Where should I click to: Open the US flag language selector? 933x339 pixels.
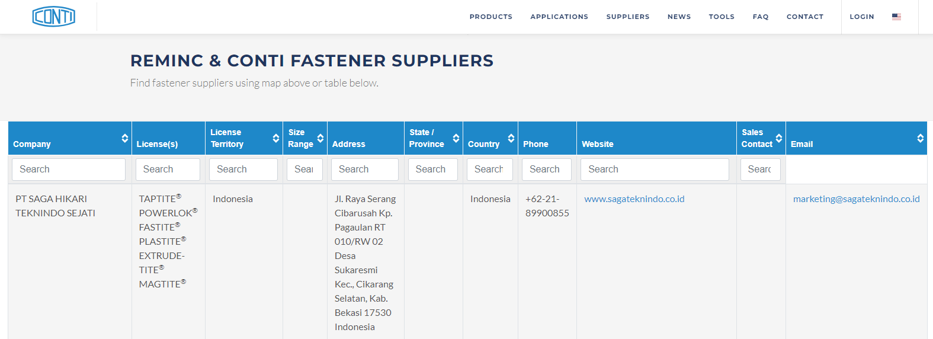896,17
